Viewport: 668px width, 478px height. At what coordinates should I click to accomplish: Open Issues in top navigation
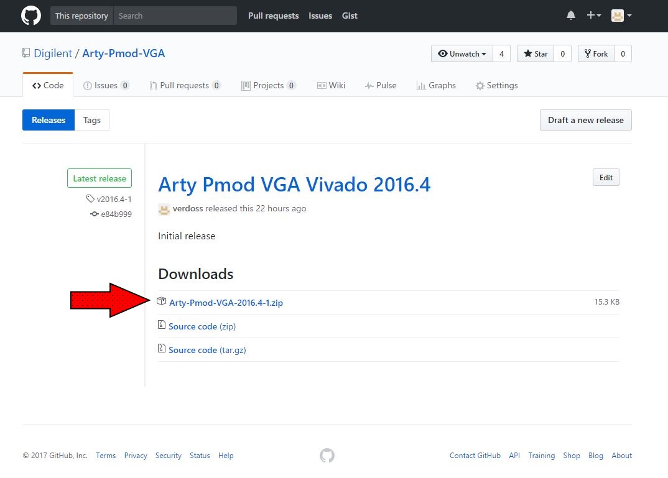pos(320,16)
